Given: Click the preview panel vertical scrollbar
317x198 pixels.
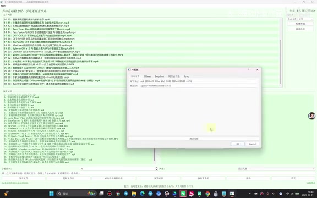Looking at the screenshot, I should point(155,155).
